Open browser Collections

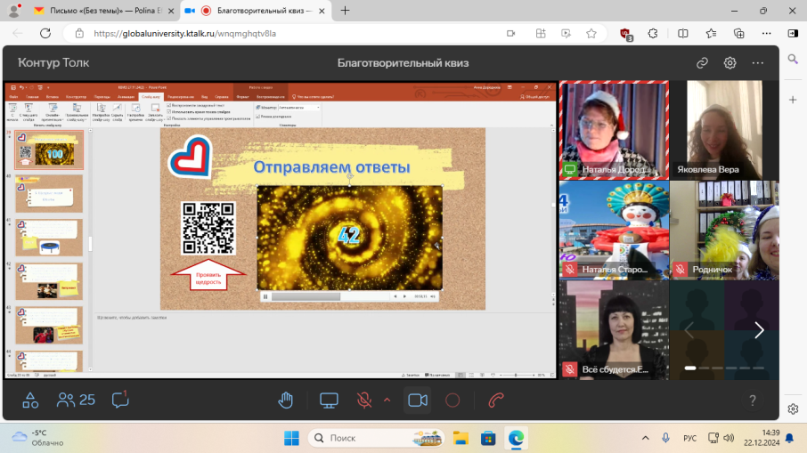(739, 34)
